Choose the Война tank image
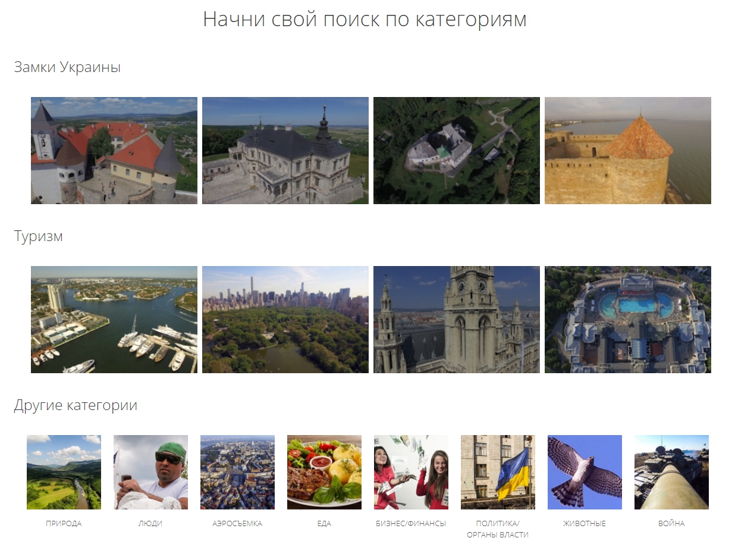 point(671,472)
